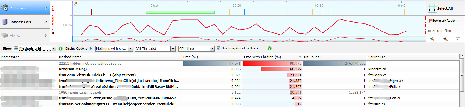This screenshot has width=465, height=107.
Task: Expand the Methods with source filter dropdown
Action: (114, 48)
